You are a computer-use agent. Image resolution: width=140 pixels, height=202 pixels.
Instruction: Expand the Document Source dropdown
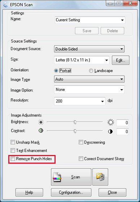coord(89,49)
